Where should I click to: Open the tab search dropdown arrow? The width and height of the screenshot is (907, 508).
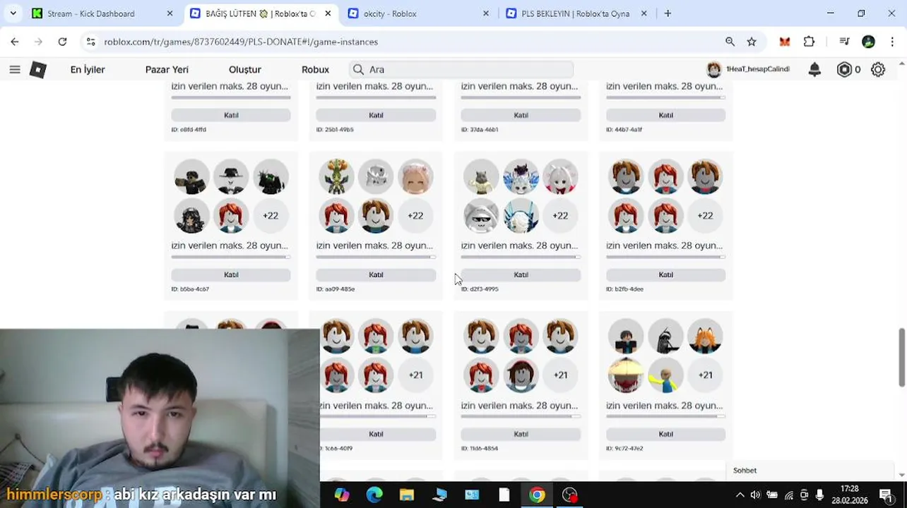(13, 13)
